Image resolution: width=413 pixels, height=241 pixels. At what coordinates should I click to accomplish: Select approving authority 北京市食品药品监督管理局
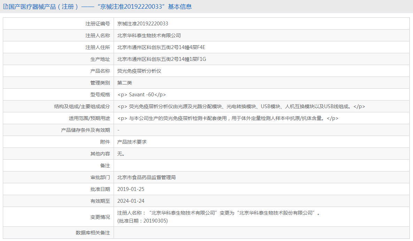(146, 177)
